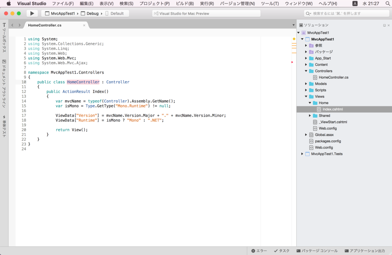Collapse the Home folder under Views
This screenshot has height=255, width=392.
pyautogui.click(x=310, y=103)
